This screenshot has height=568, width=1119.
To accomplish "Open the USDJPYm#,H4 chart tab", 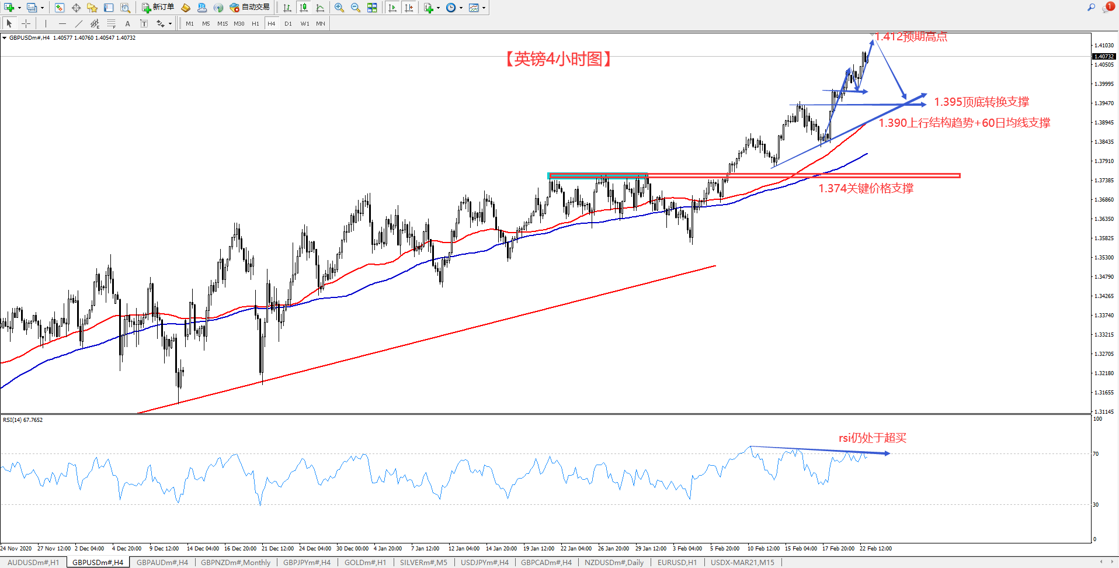I will 485,562.
